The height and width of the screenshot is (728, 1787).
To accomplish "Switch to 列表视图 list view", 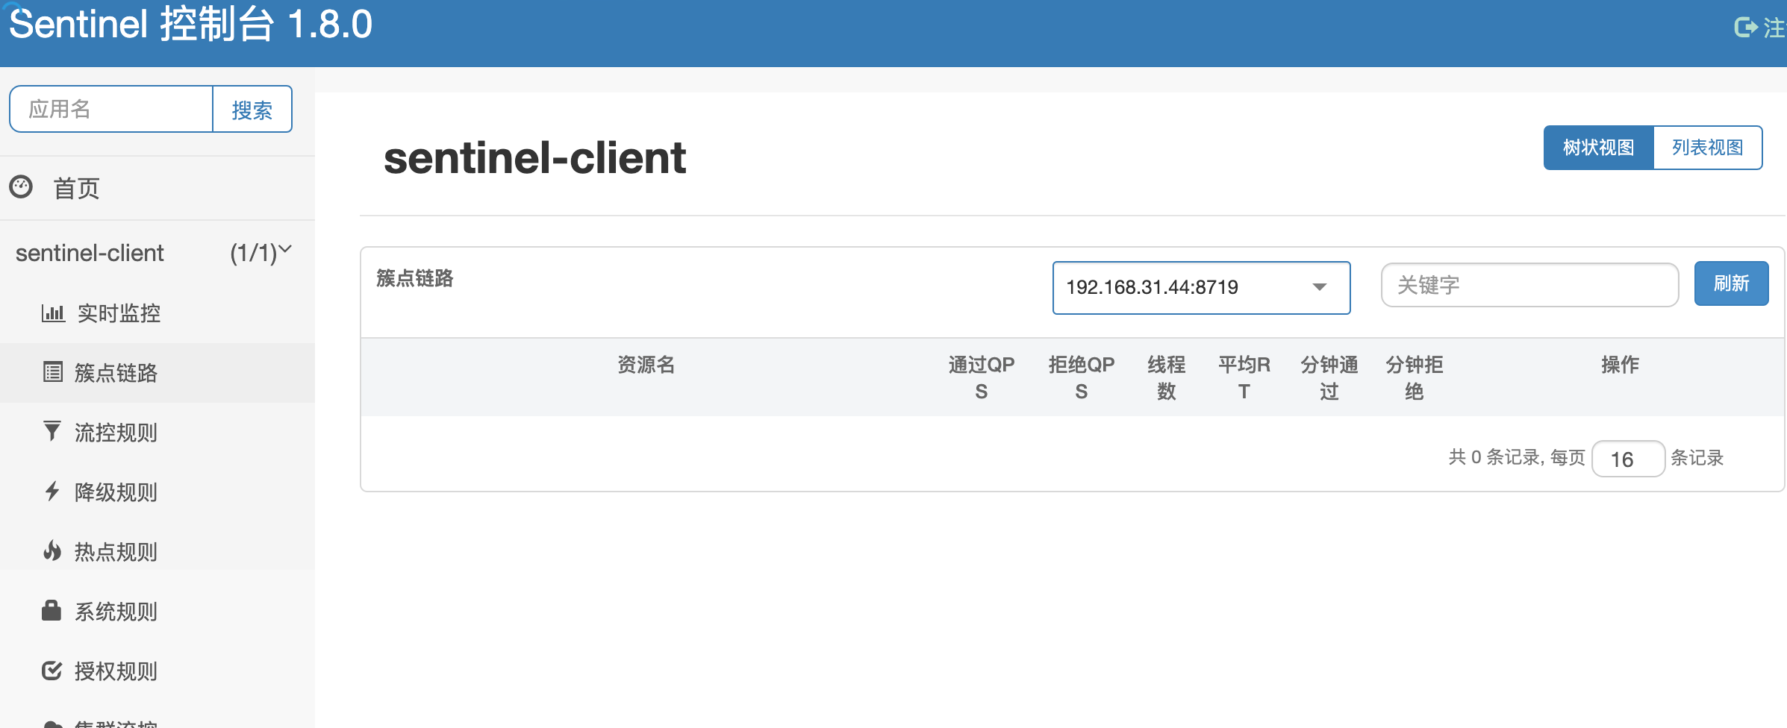I will (x=1708, y=148).
